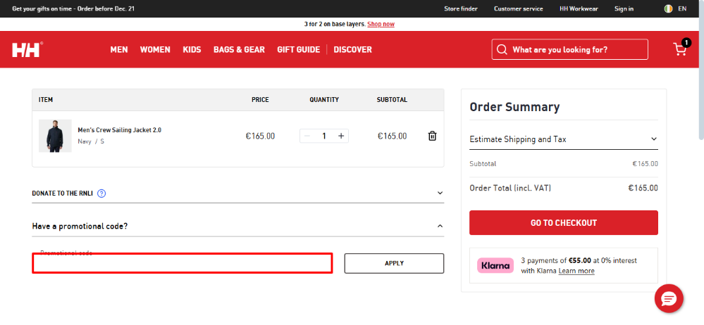
Task: Click the promotional code input field
Action: coord(183,263)
